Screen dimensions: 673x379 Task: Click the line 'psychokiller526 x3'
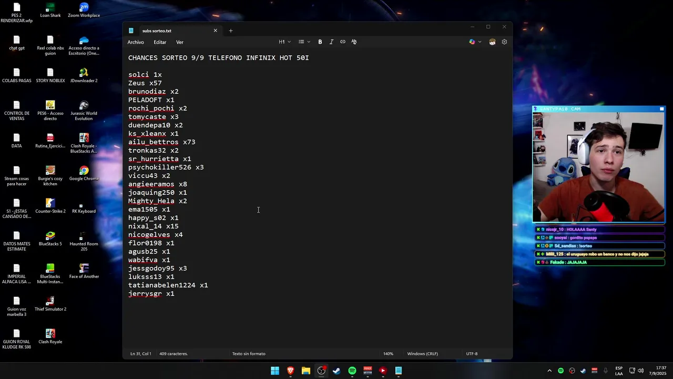pyautogui.click(x=166, y=167)
